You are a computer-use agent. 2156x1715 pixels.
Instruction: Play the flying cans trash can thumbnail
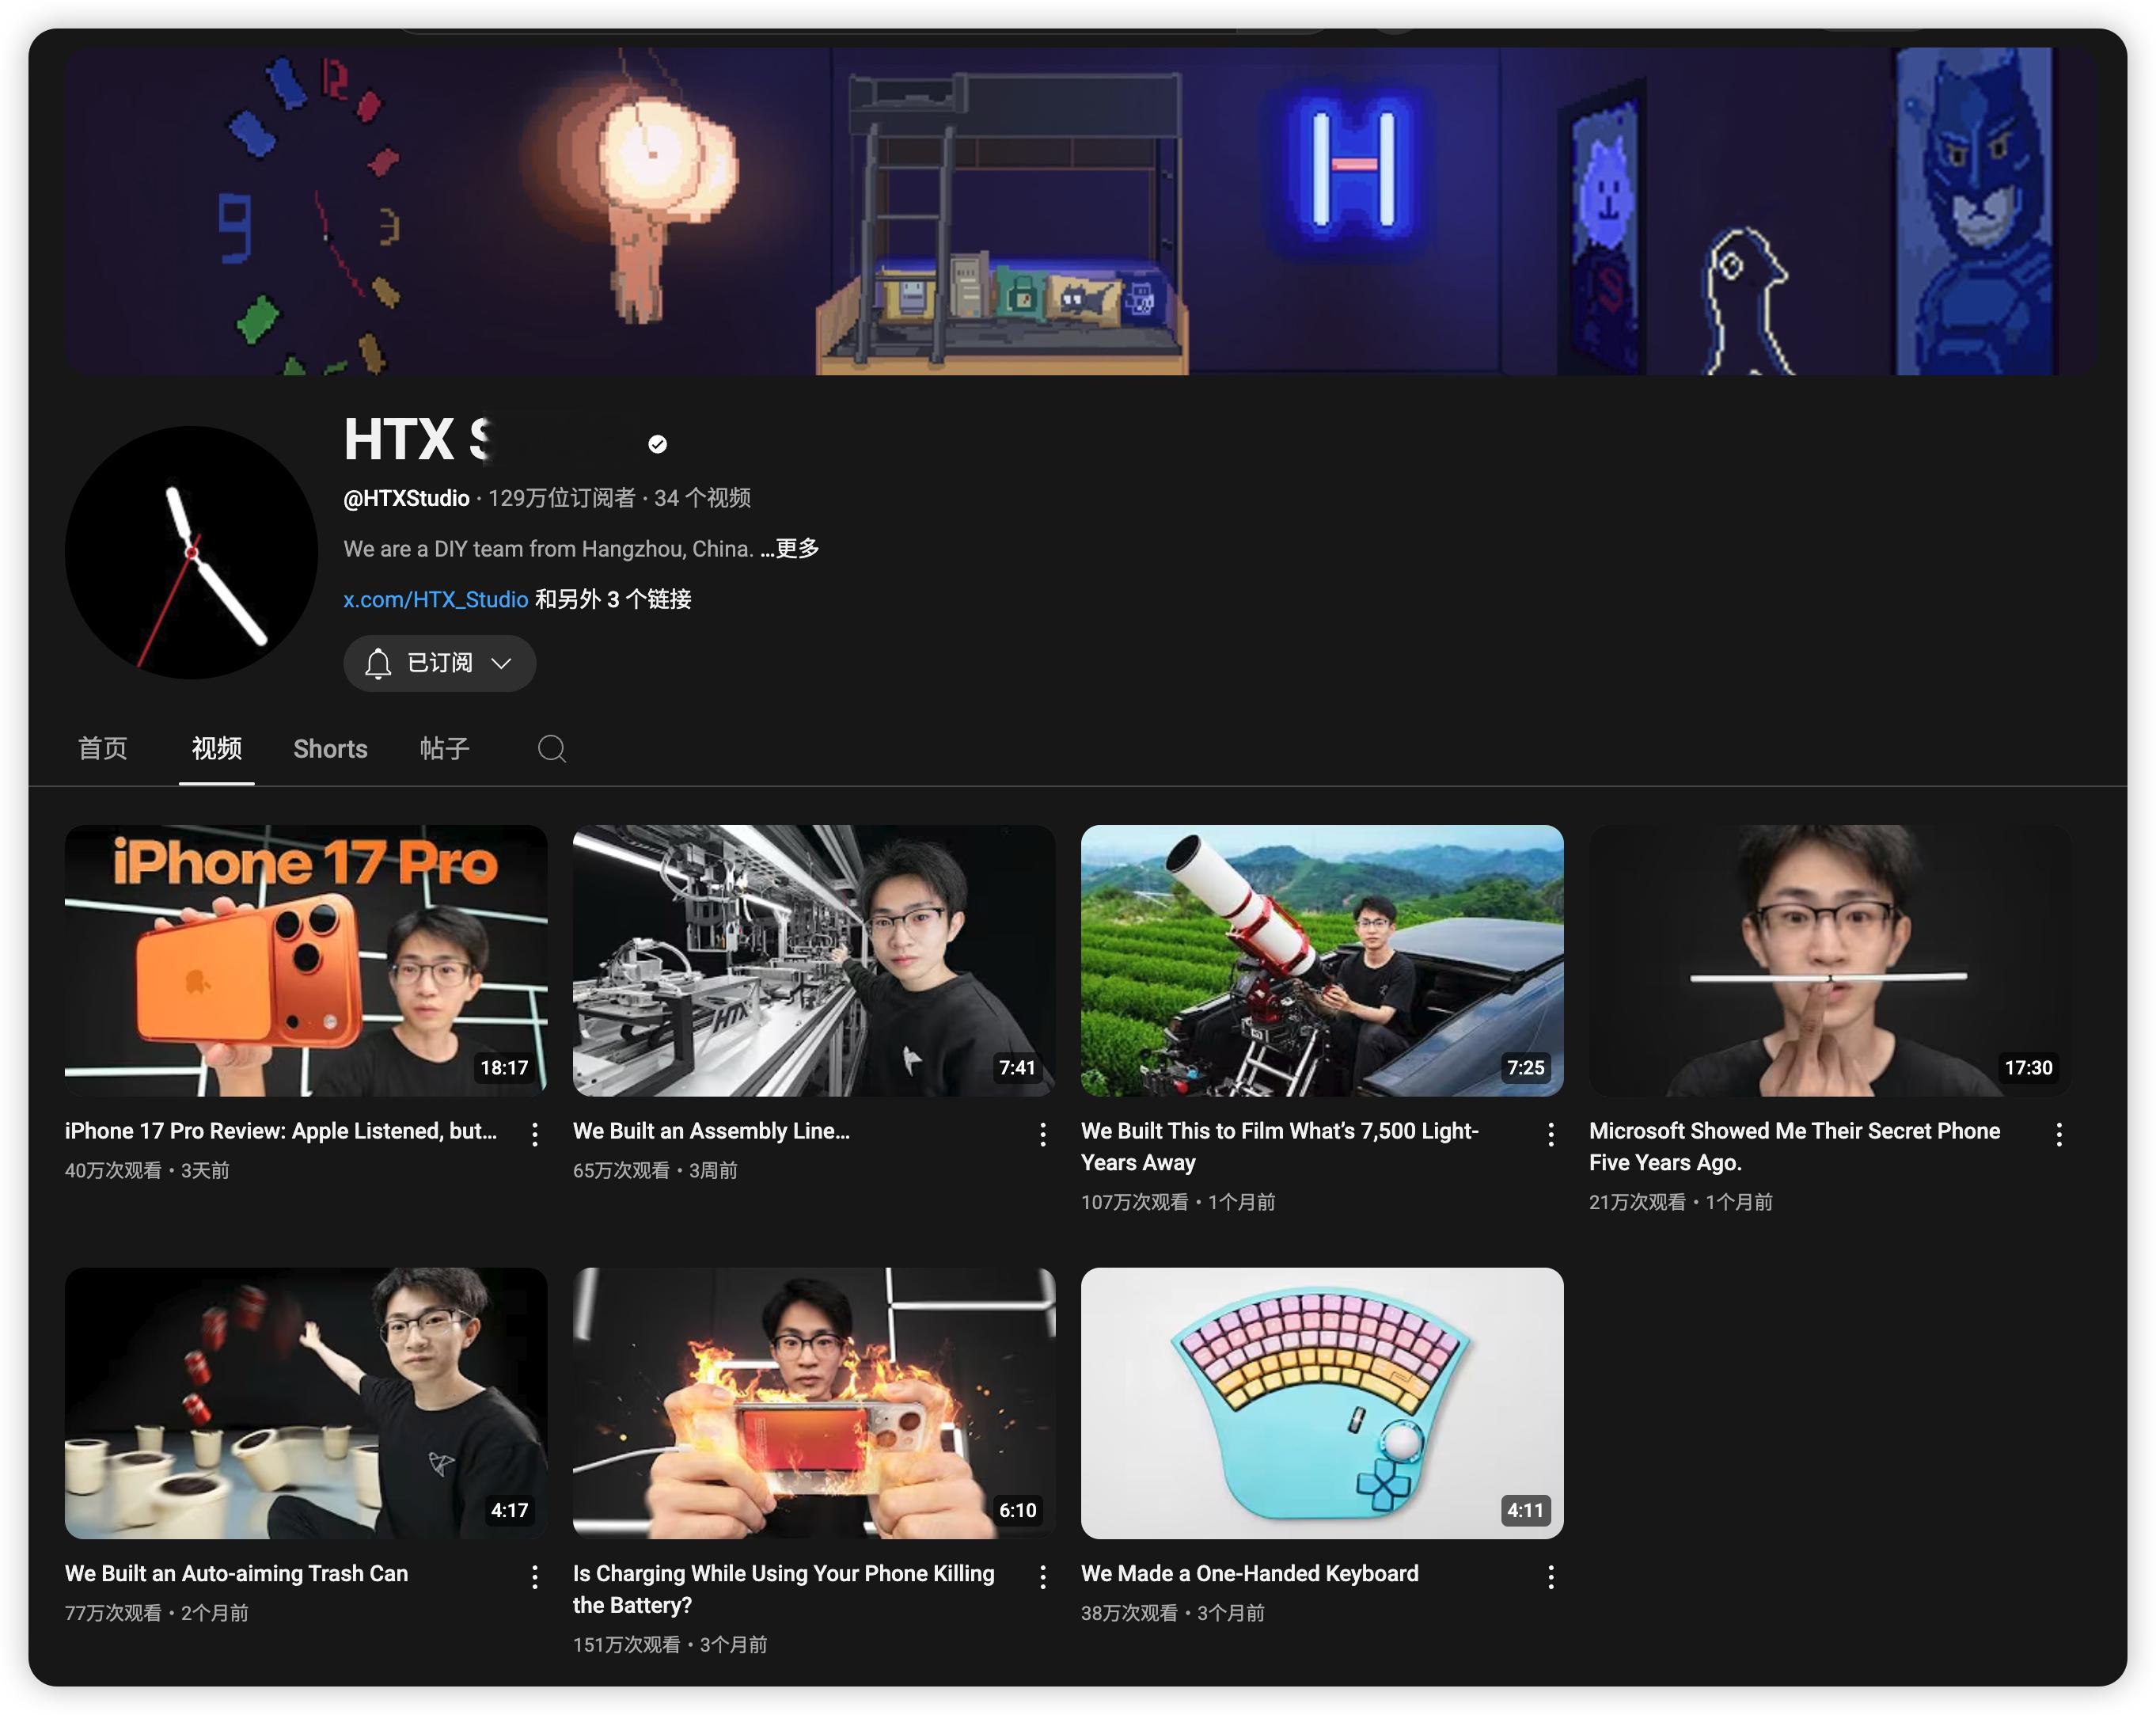pos(306,1403)
